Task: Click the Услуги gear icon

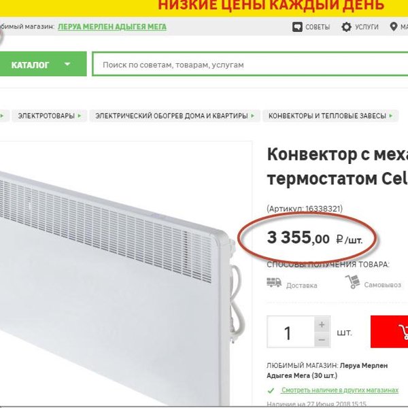Action: tap(346, 27)
